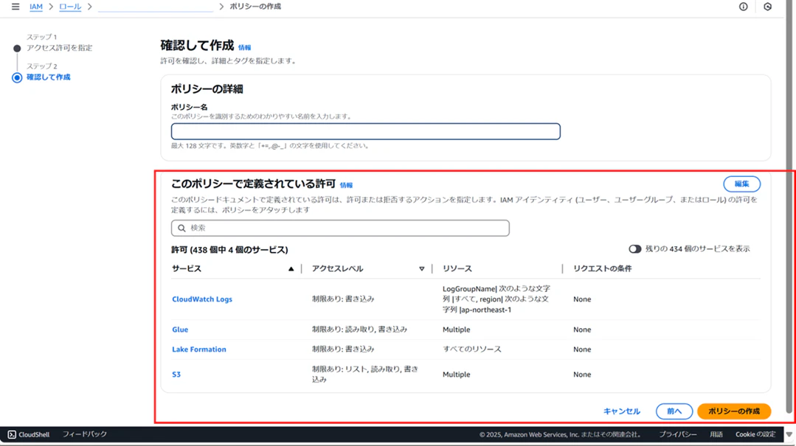Click the scroll-down arrow at bottom right
The height and width of the screenshot is (446, 796).
(x=789, y=434)
